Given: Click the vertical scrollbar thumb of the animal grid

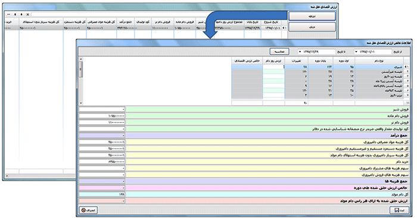Looking at the screenshot, I should [81, 69].
